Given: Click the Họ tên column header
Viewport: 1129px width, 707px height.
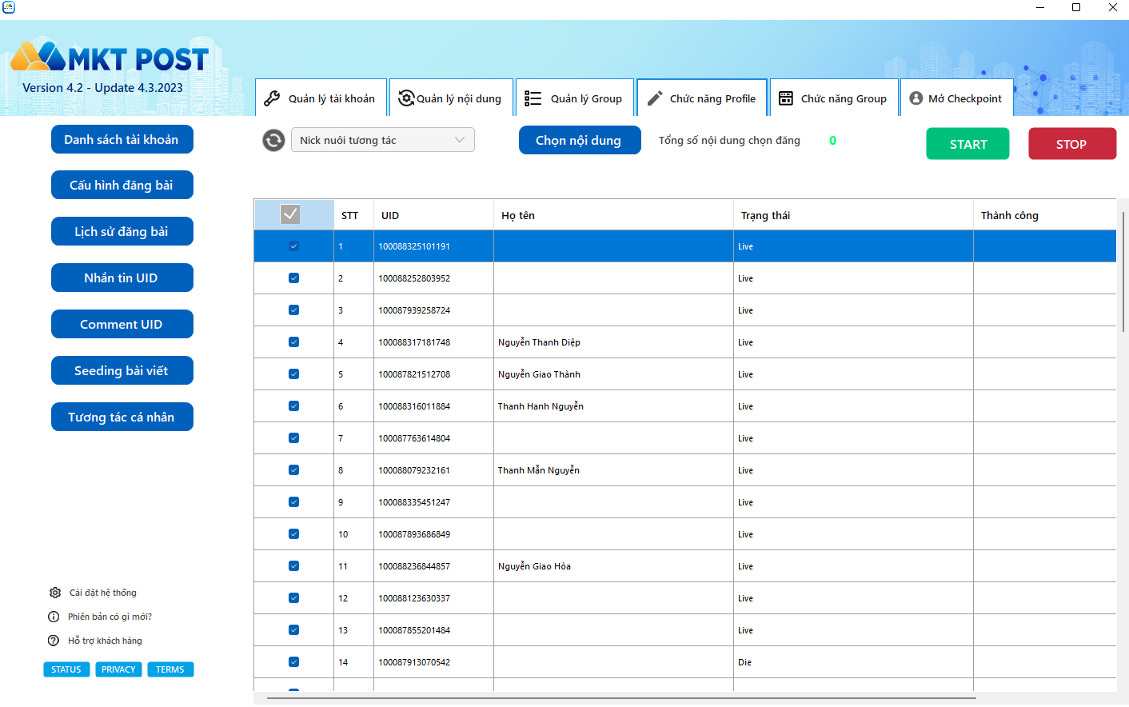Looking at the screenshot, I should (613, 215).
